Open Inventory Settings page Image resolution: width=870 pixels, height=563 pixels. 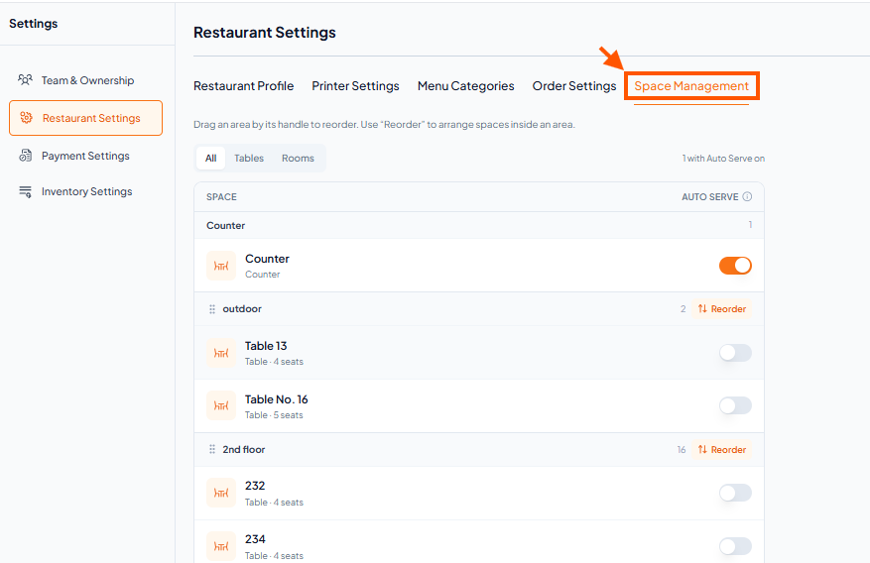pos(86,191)
